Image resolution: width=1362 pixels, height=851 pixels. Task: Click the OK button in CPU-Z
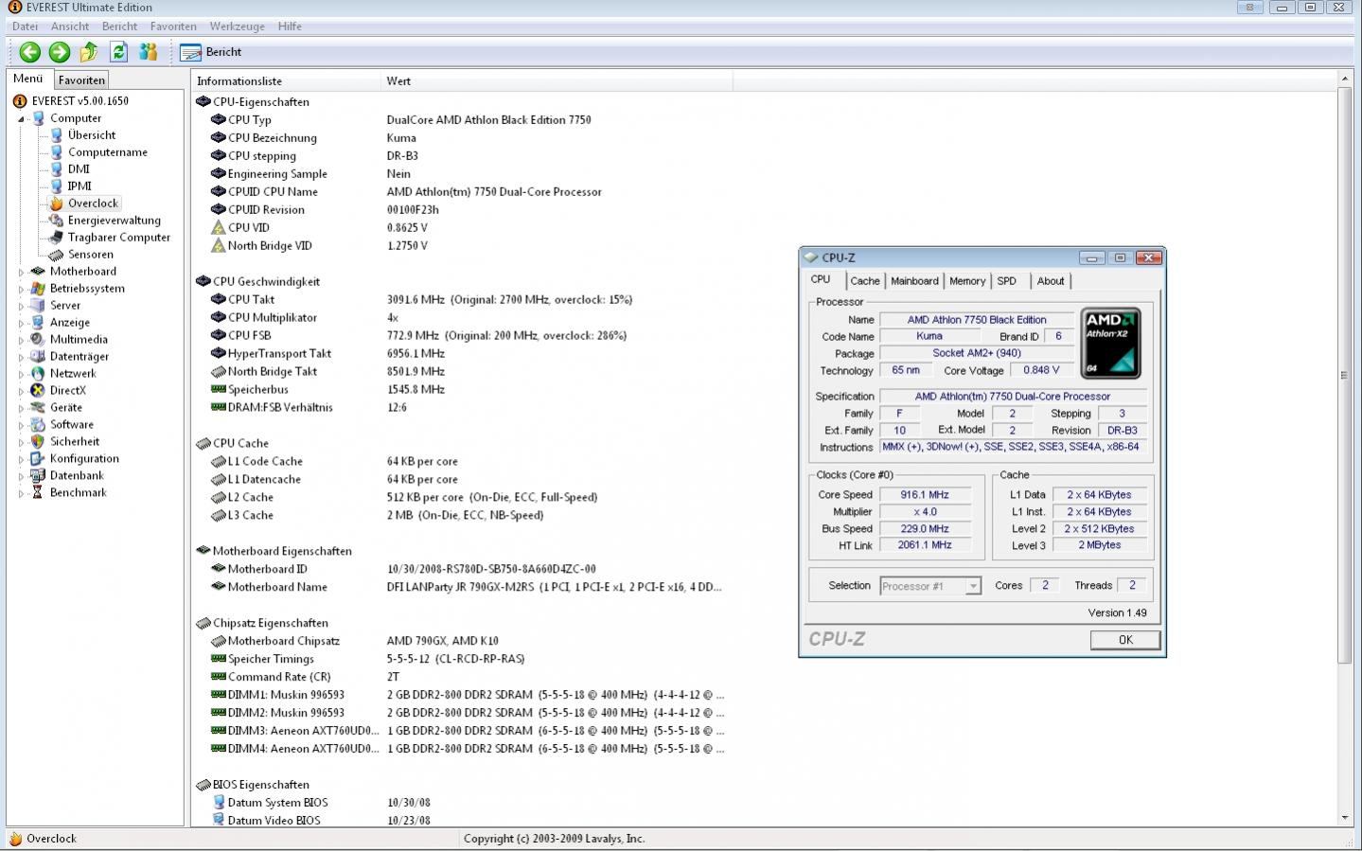click(1125, 640)
